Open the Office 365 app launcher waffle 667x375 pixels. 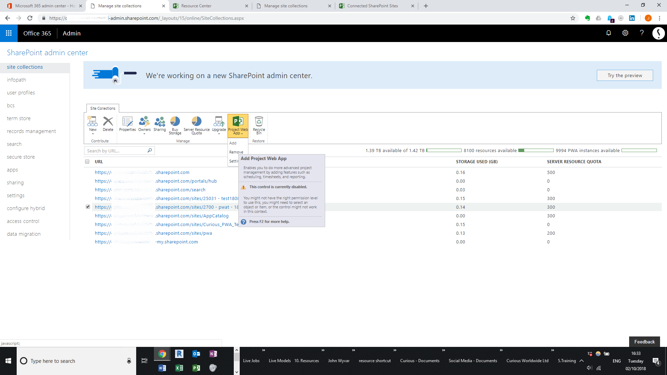pos(9,33)
